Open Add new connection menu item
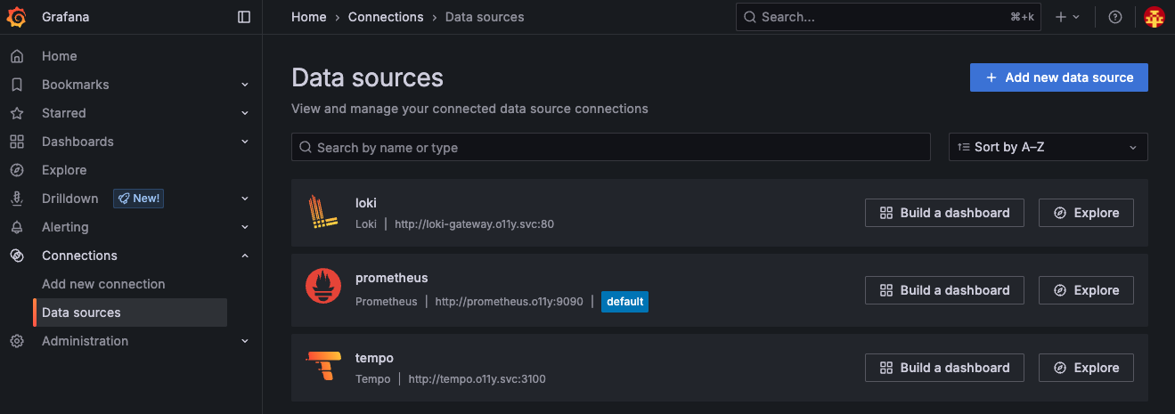 (x=103, y=284)
